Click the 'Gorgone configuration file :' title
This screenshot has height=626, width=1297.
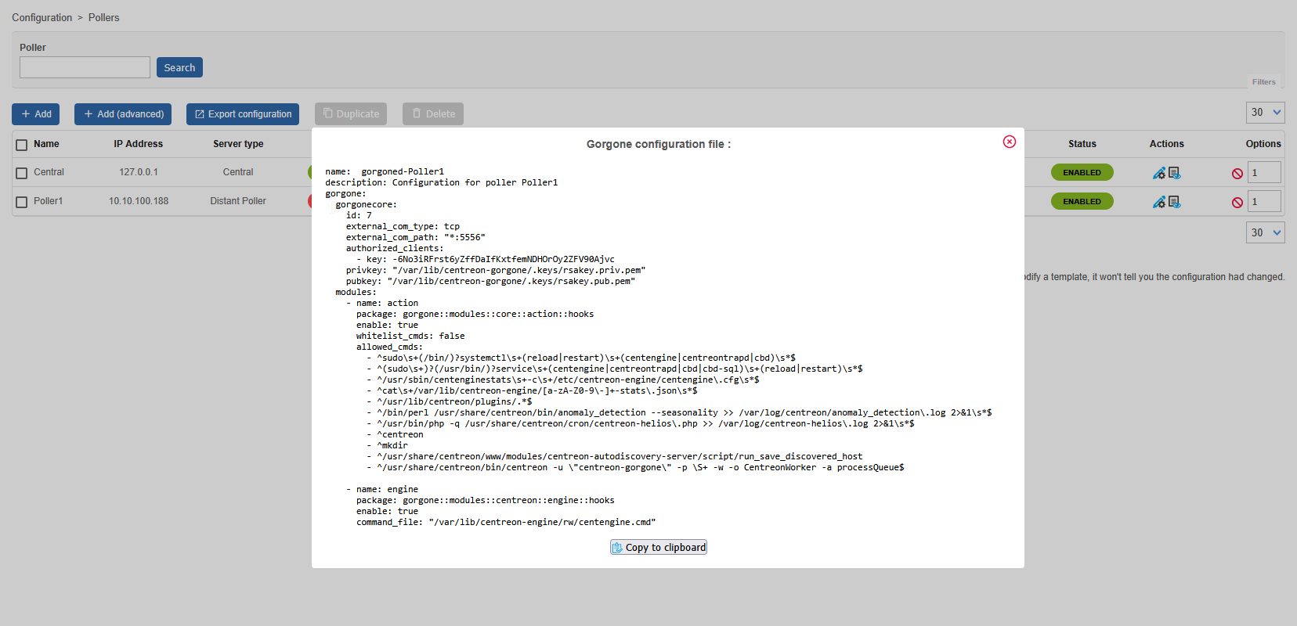tap(659, 144)
